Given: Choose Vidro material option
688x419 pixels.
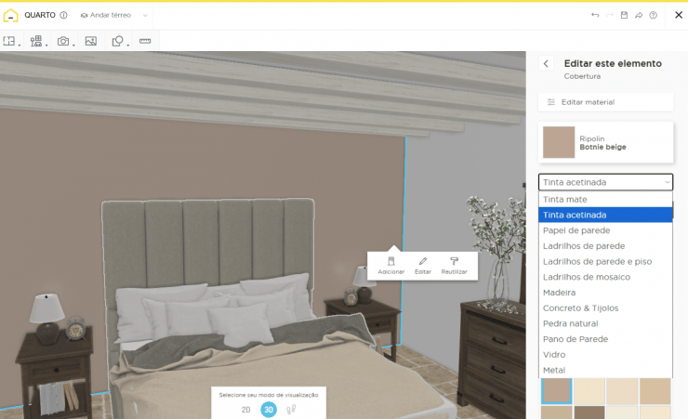Looking at the screenshot, I should click(605, 355).
